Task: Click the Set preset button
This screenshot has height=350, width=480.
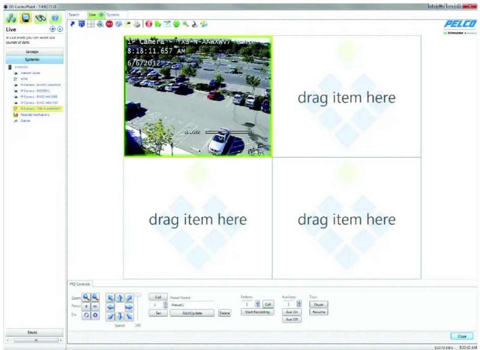Action: 158,313
